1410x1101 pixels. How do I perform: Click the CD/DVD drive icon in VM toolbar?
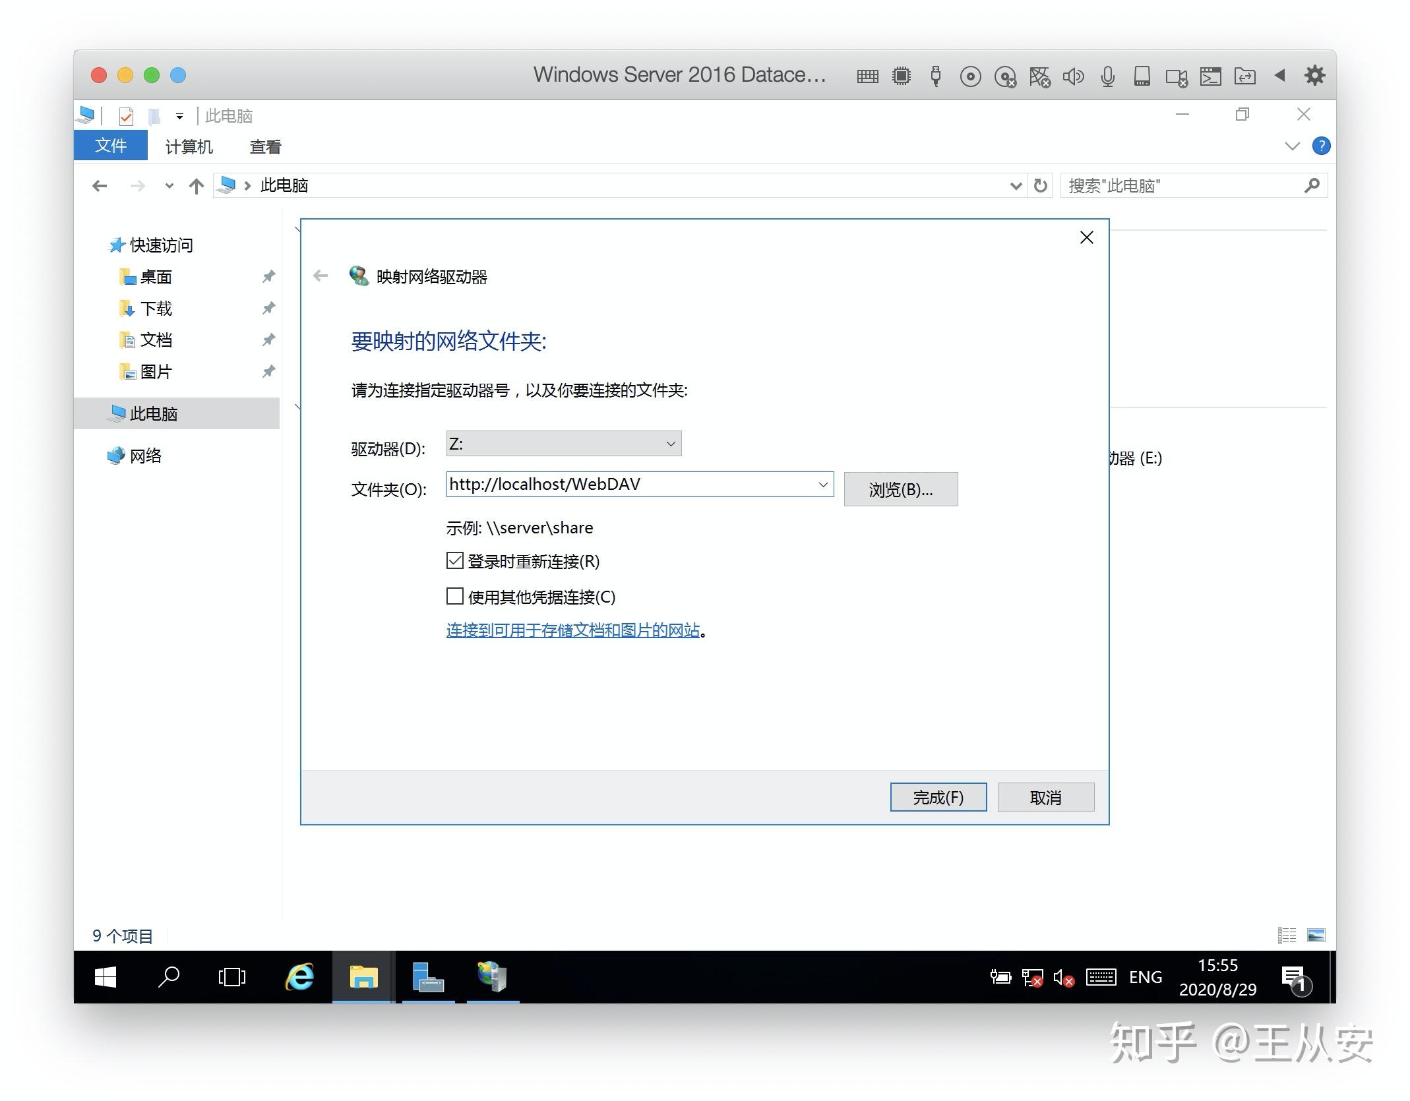point(969,75)
